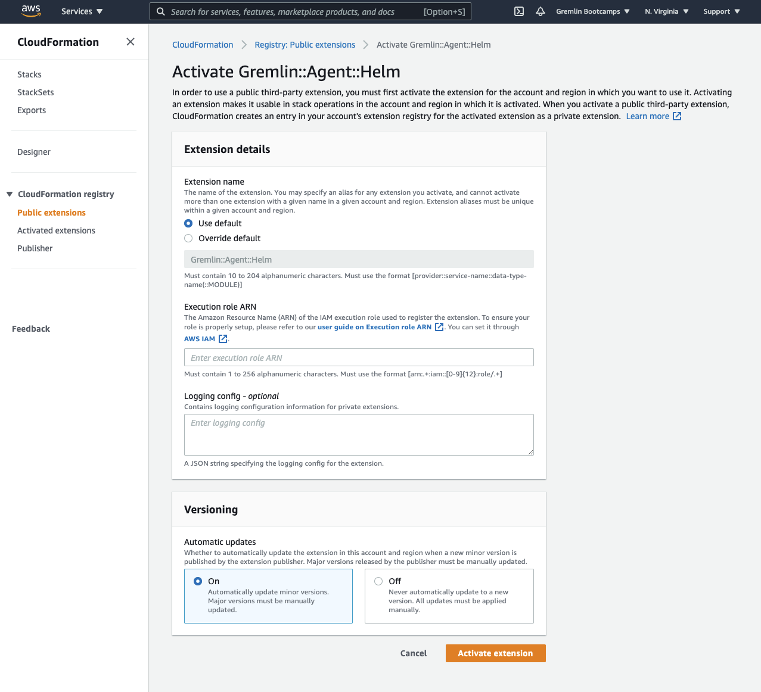Open Activated extensions in the sidebar
761x692 pixels.
[x=56, y=230]
